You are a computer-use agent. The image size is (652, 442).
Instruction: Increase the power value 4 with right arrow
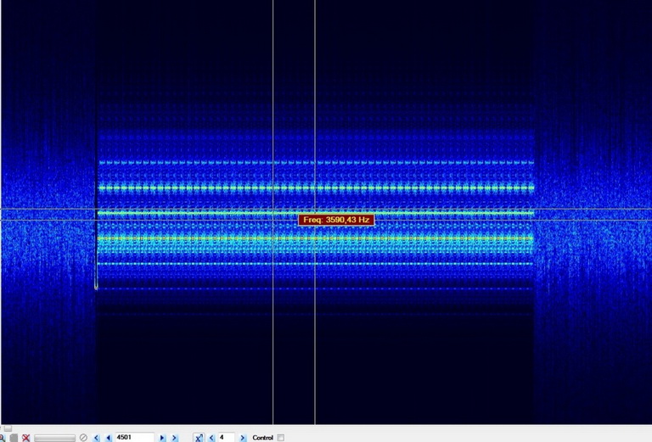(x=243, y=438)
